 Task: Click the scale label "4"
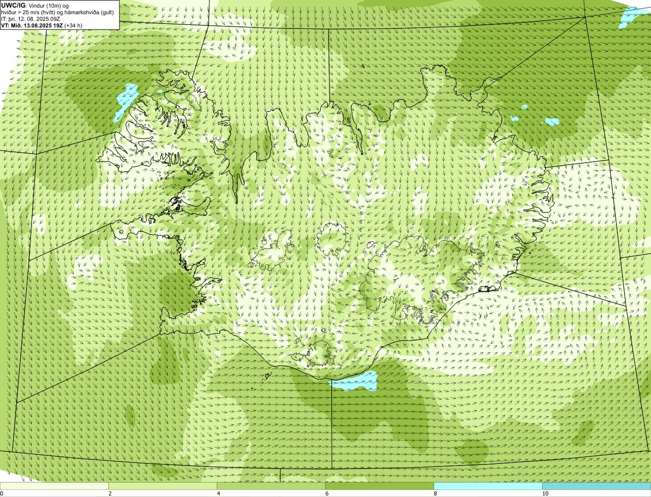218,493
